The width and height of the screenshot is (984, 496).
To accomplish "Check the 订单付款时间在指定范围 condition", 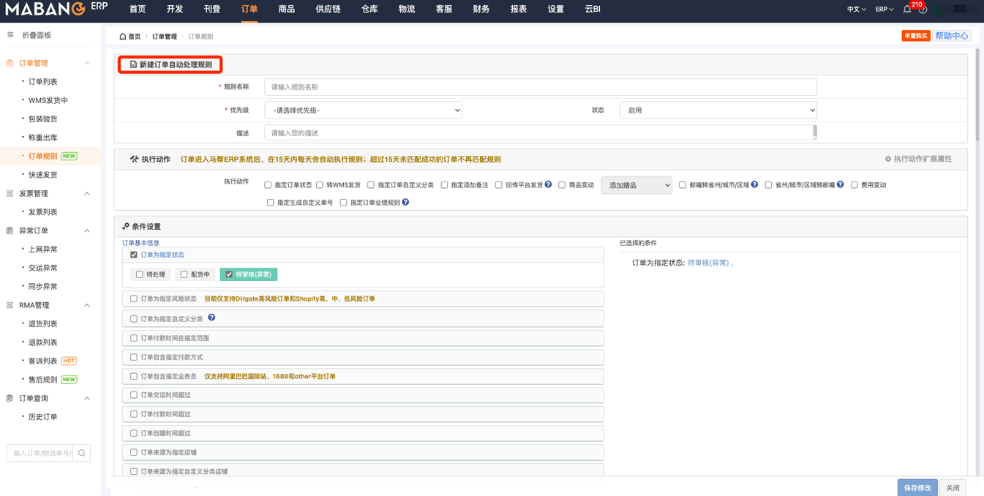I will pyautogui.click(x=134, y=338).
